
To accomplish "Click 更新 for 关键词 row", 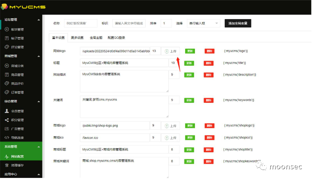I will [x=189, y=100].
